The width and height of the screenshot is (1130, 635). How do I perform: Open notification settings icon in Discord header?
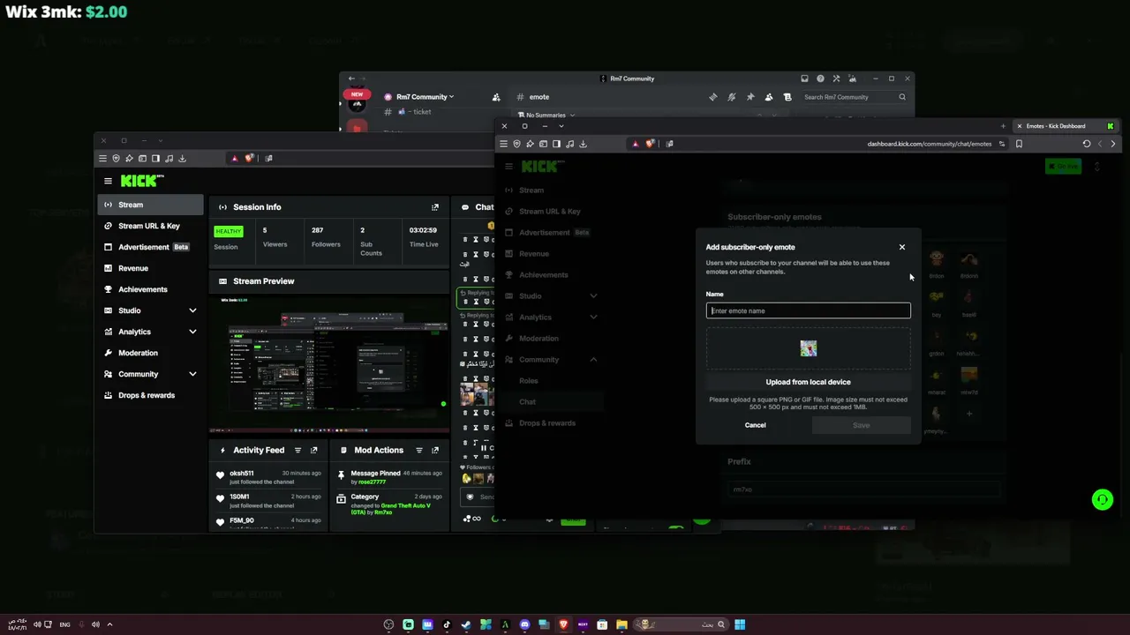(x=732, y=97)
